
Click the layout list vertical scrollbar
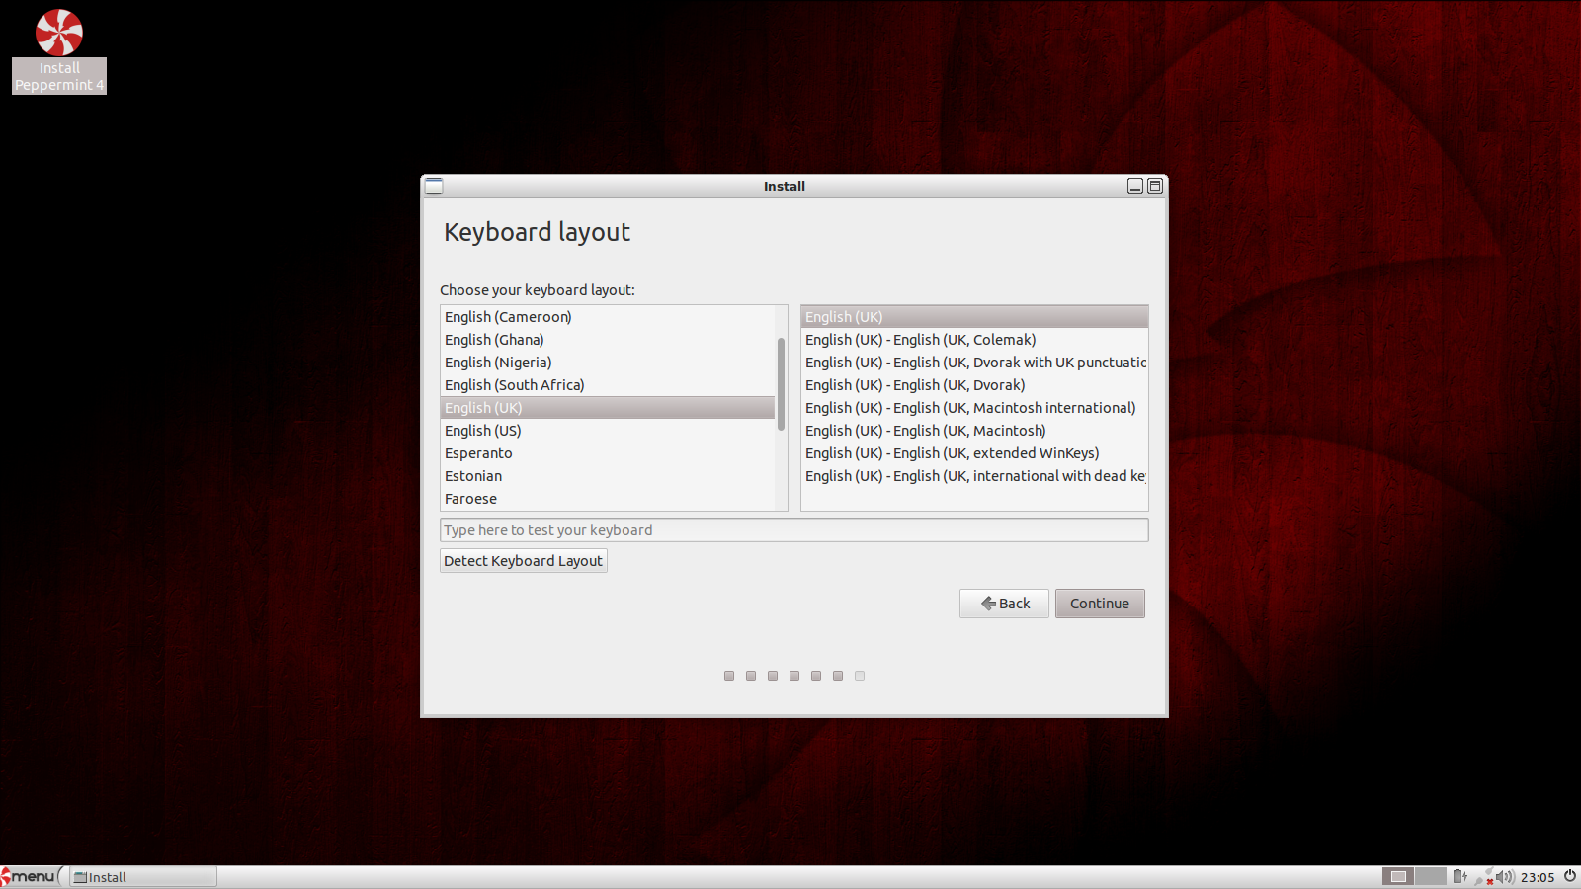[781, 385]
